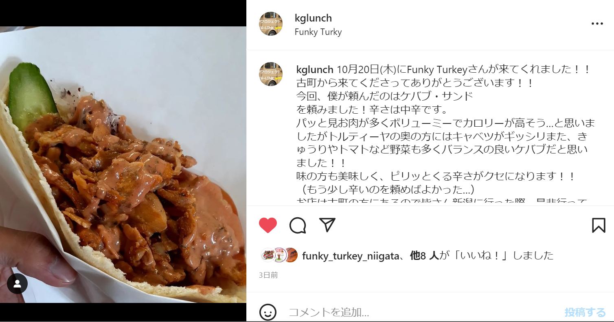Unlike the post with red heart icon
Image resolution: width=614 pixels, height=322 pixels.
tap(268, 225)
